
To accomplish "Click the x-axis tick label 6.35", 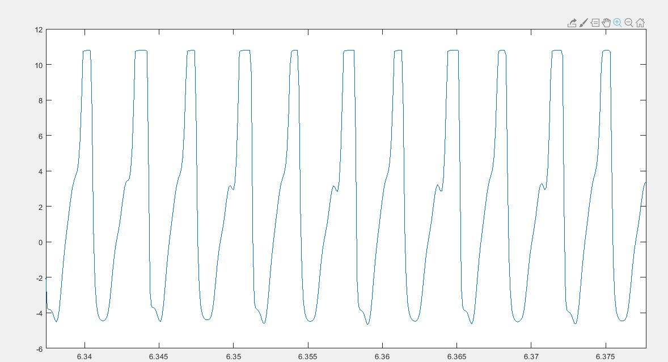I will click(x=234, y=356).
